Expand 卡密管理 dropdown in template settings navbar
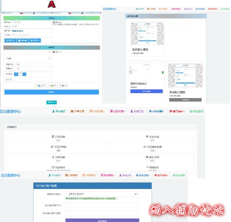 click(x=164, y=9)
